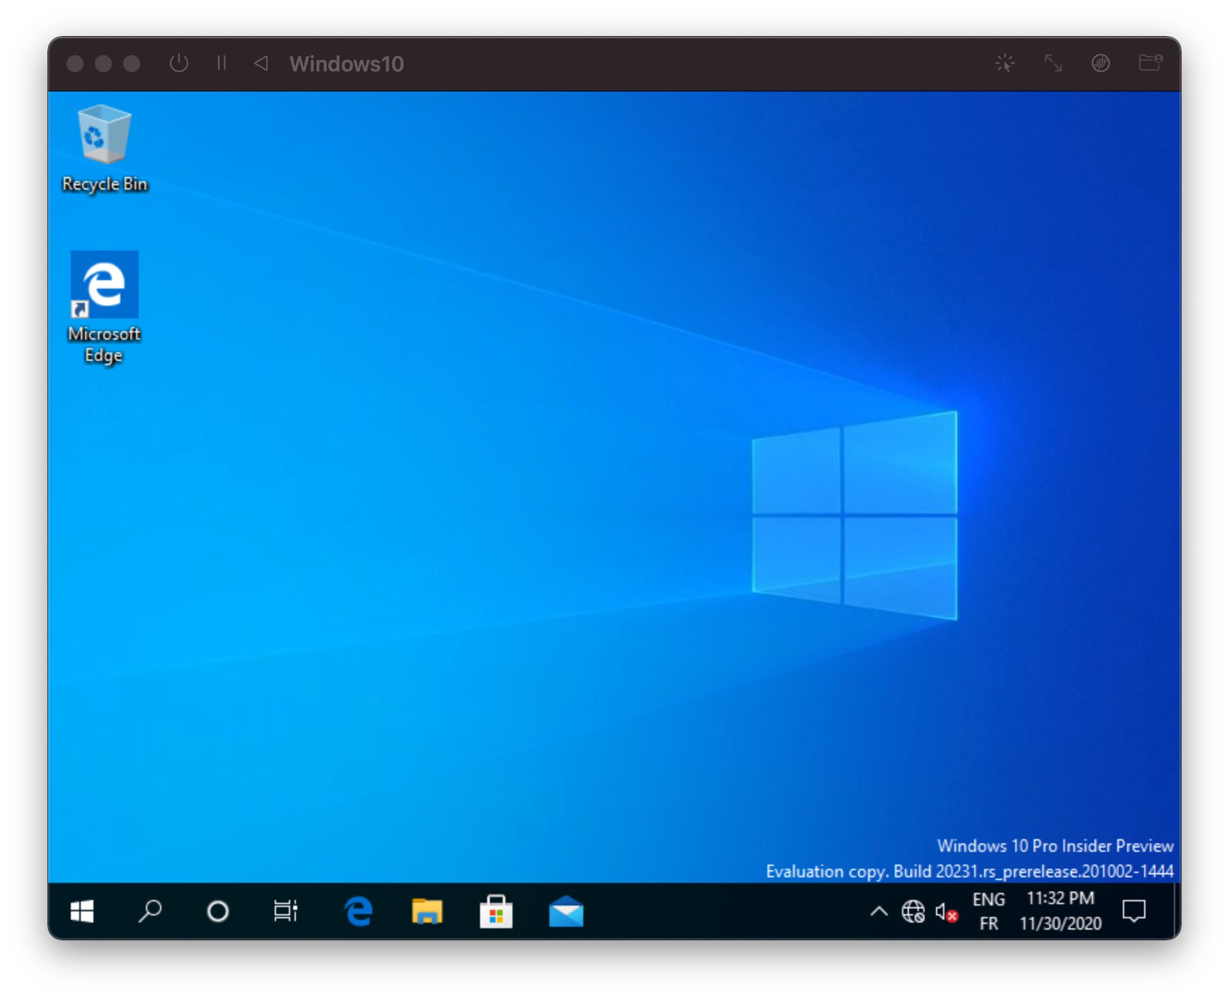Viewport: 1229px width, 999px height.
Task: Click Show desktop sliver at taskbar end
Action: pos(1176,911)
